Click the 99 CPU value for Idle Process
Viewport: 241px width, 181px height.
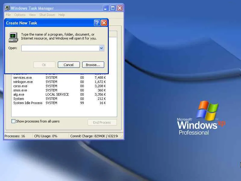(x=82, y=103)
